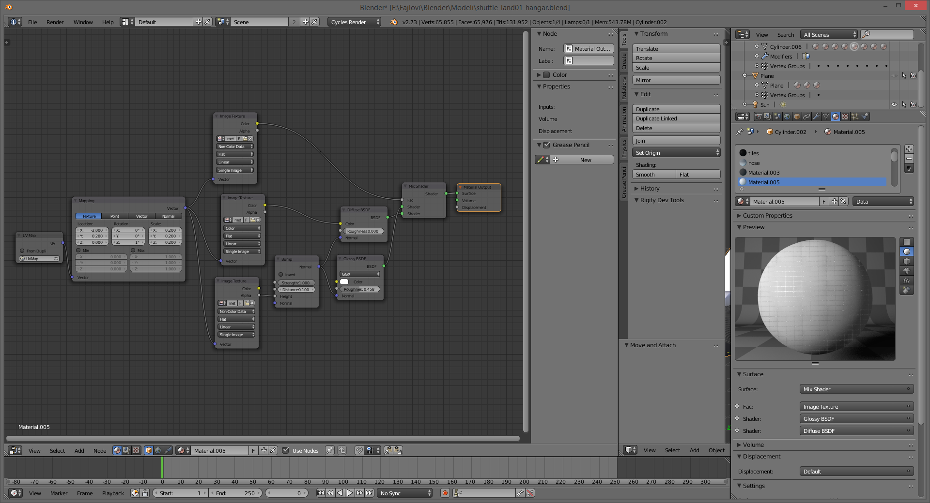Open the Object properties cube tab
The width and height of the screenshot is (930, 503).
(797, 117)
